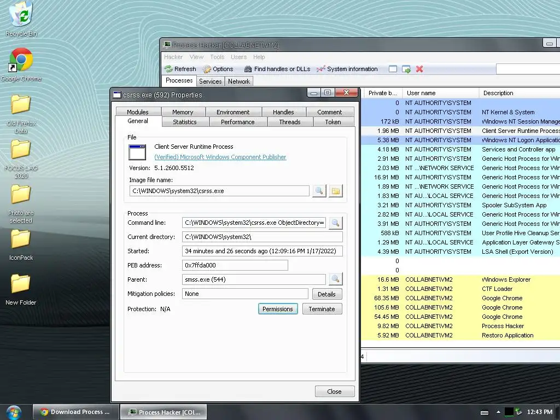Click the Current directory field
This screenshot has height=420, width=560.
262,237
